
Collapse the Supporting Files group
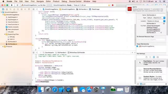[5, 34]
